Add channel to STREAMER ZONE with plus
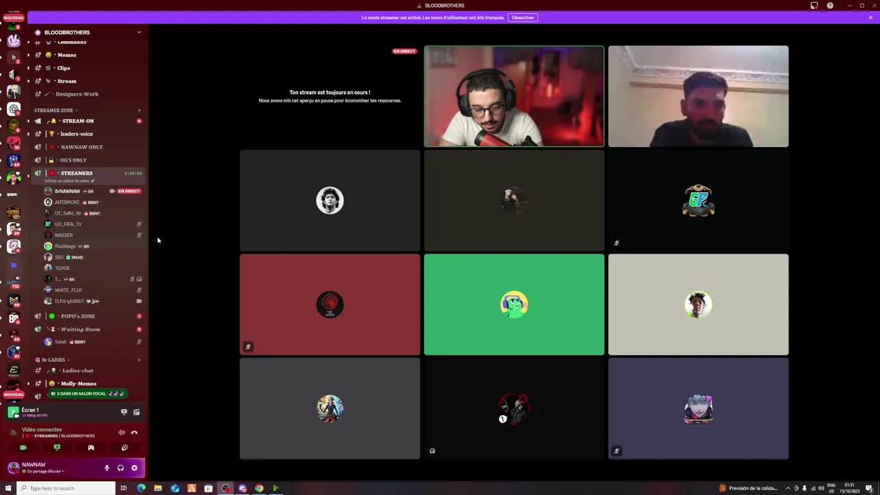This screenshot has width=880, height=495. coord(139,110)
